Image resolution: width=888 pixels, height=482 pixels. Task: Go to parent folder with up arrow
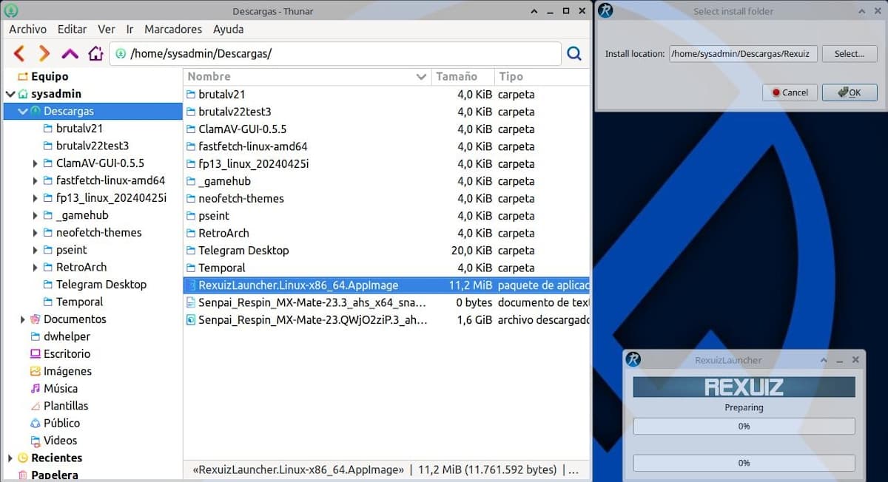(70, 53)
